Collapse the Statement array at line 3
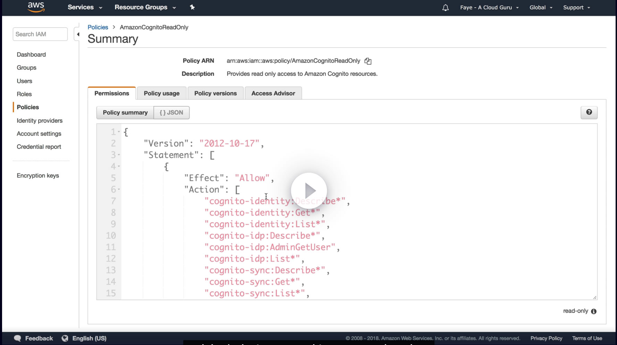This screenshot has width=617, height=345. click(119, 155)
